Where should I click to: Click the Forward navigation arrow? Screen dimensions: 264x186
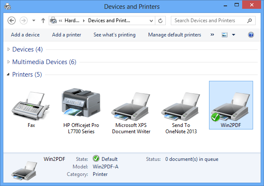click(24, 21)
